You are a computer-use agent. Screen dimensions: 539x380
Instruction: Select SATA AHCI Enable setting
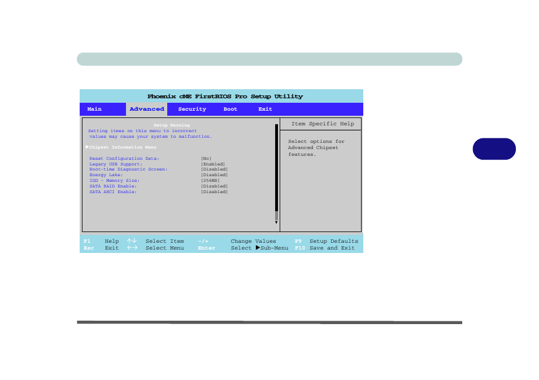[113, 192]
